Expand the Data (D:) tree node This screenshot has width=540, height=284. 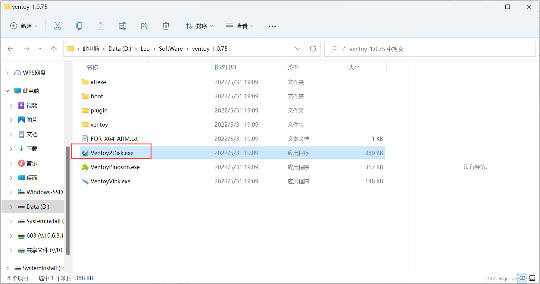click(11, 207)
